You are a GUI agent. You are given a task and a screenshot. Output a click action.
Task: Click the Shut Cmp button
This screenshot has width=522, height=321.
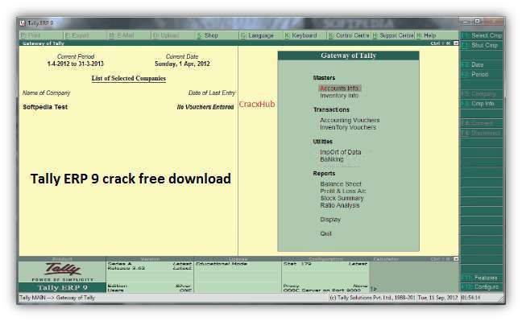(482, 45)
